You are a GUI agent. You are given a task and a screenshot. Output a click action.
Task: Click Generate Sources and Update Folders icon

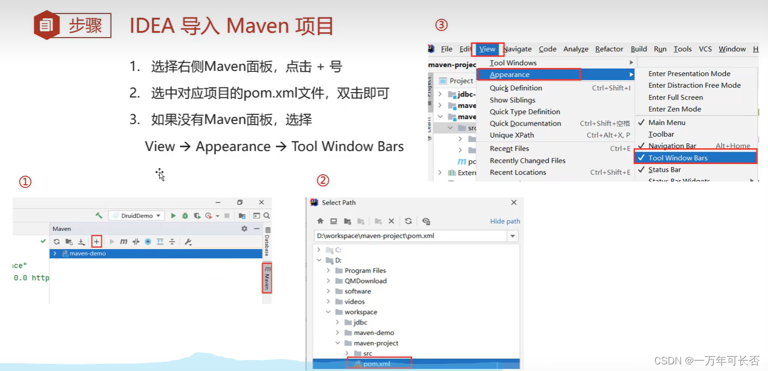(69, 241)
